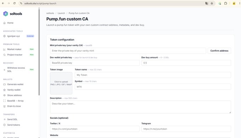
Task: Click the Show address eye icon
Action: pos(5,95)
